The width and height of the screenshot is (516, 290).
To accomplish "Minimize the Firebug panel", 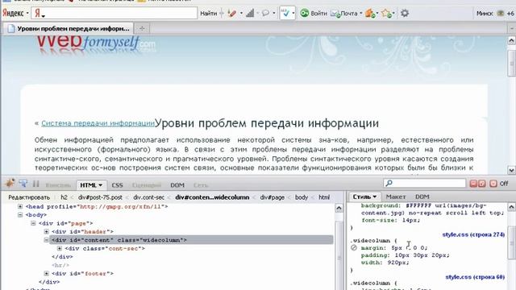I will click(x=473, y=184).
